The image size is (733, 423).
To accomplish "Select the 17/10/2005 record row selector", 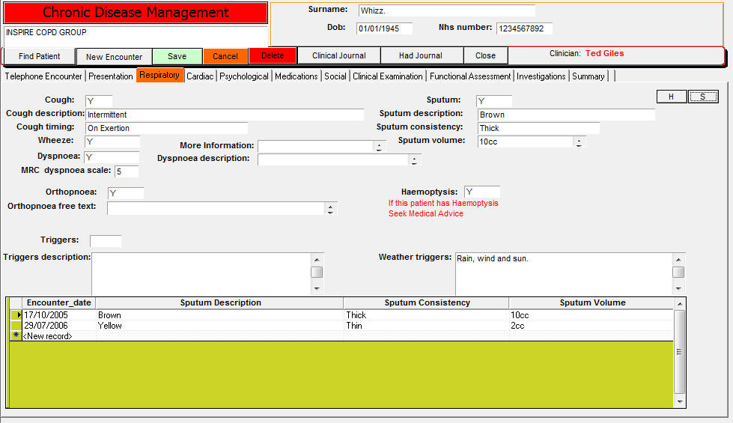I will (x=16, y=315).
